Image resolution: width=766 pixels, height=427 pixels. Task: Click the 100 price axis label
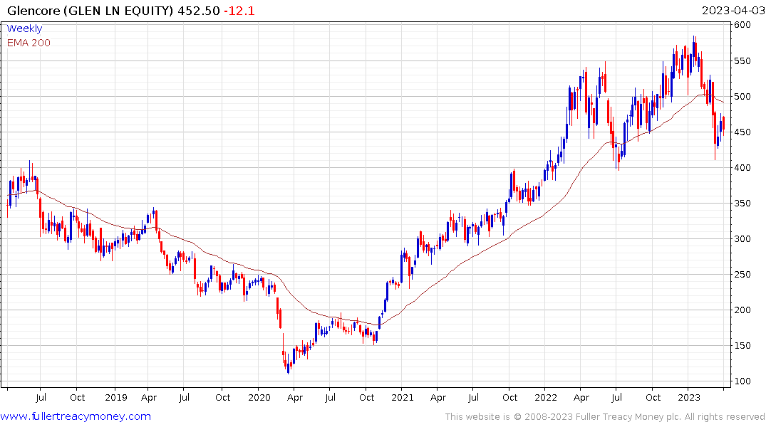(x=742, y=381)
